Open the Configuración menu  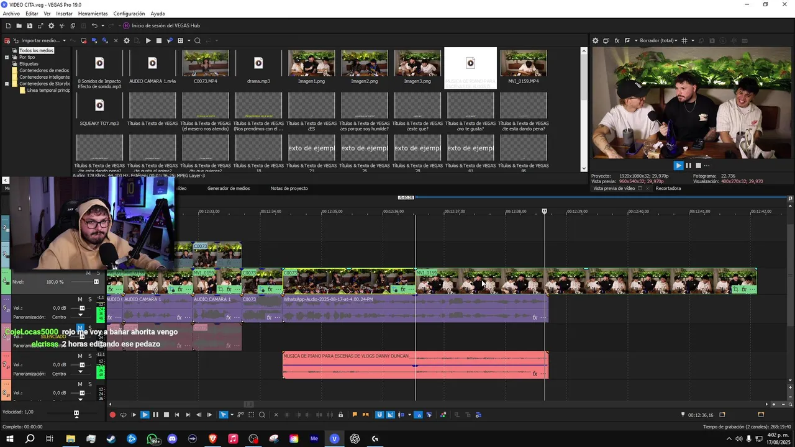coord(129,14)
